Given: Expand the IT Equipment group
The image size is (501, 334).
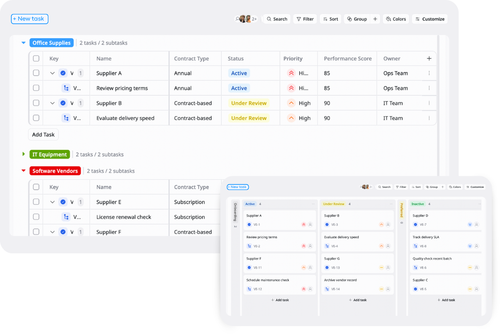Looking at the screenshot, I should 23,154.
